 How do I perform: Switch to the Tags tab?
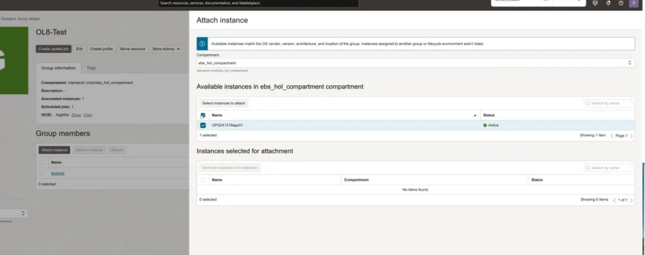91,67
